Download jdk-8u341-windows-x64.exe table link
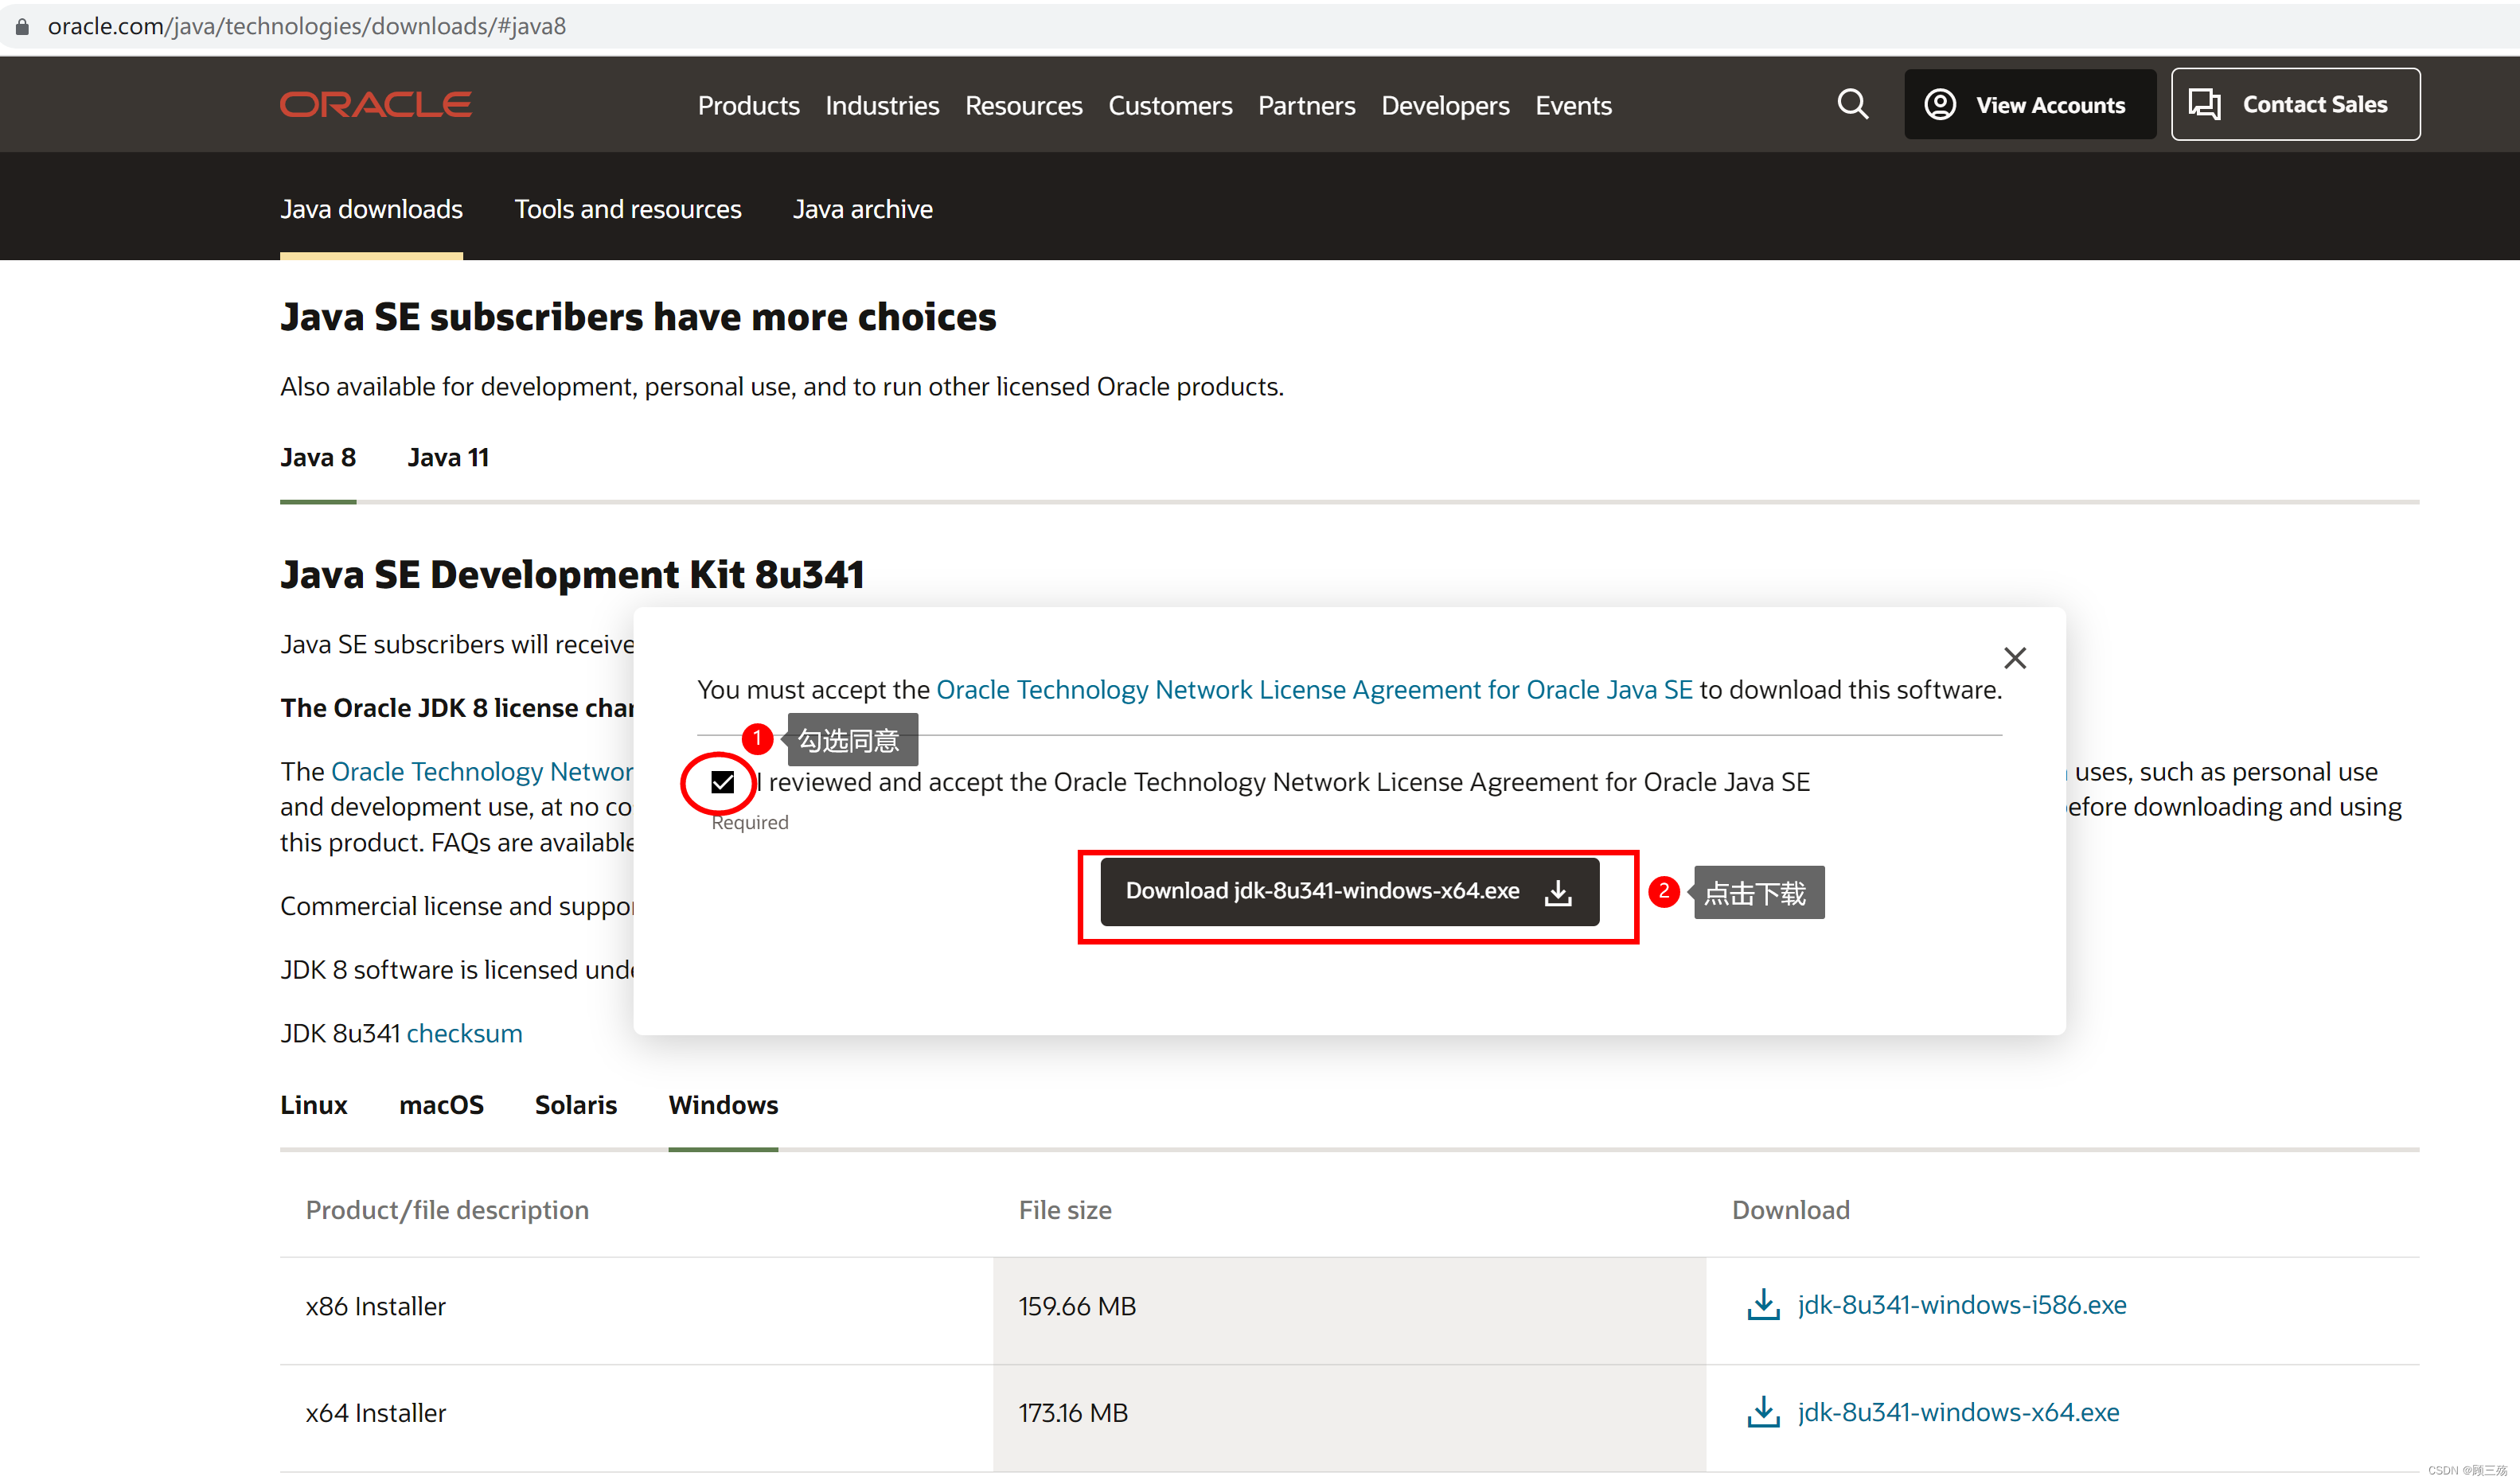Screen dimensions: 2520x1484 (1958, 1412)
